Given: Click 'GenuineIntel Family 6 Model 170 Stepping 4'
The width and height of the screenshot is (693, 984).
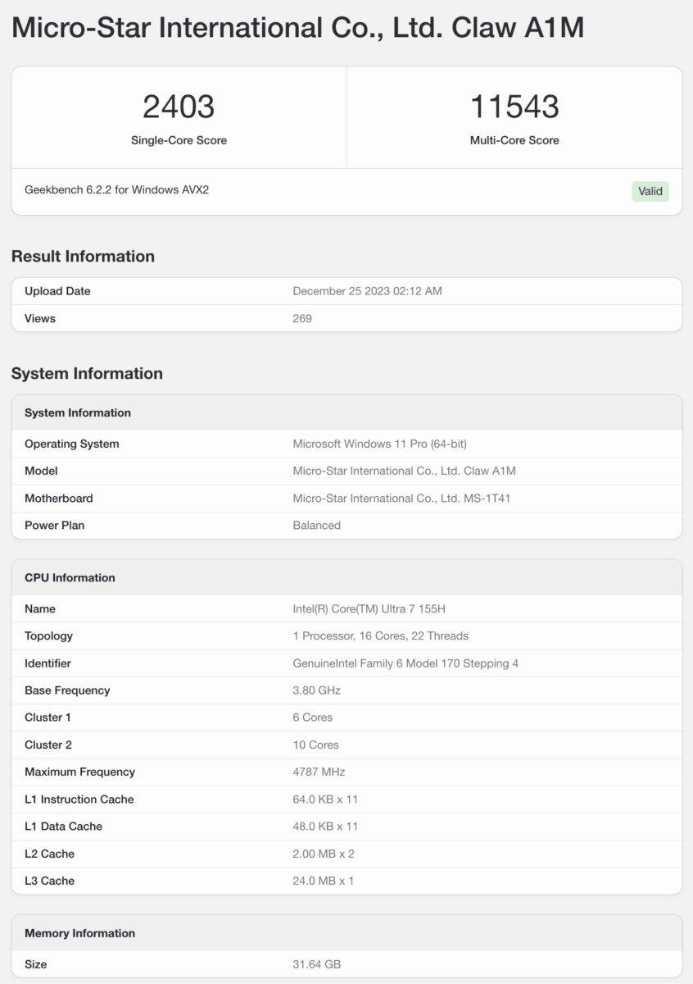Looking at the screenshot, I should tap(405, 663).
